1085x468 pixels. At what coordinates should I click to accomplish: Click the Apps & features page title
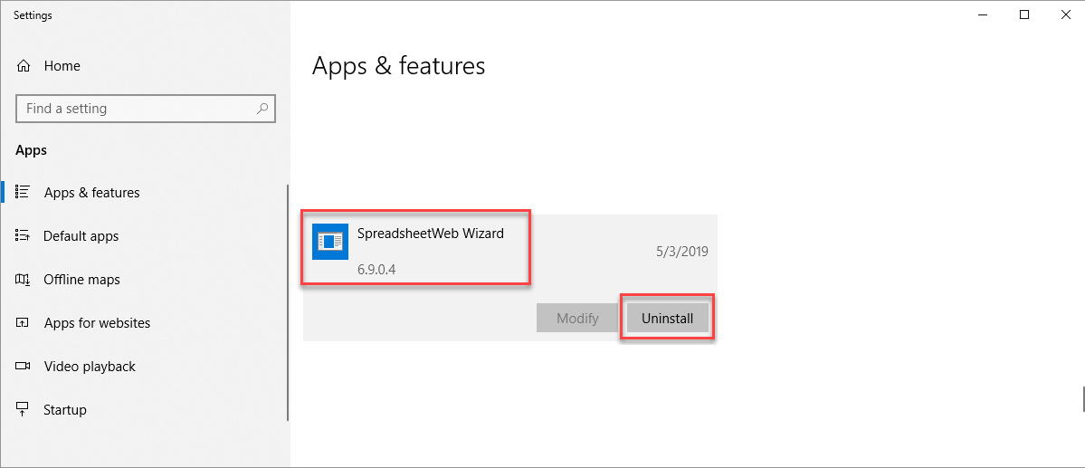point(398,66)
